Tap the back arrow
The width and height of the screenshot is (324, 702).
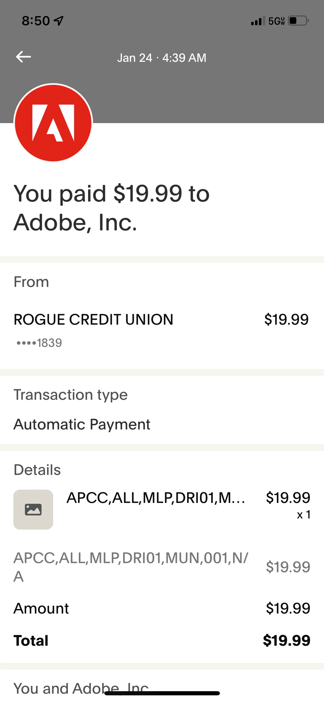24,57
